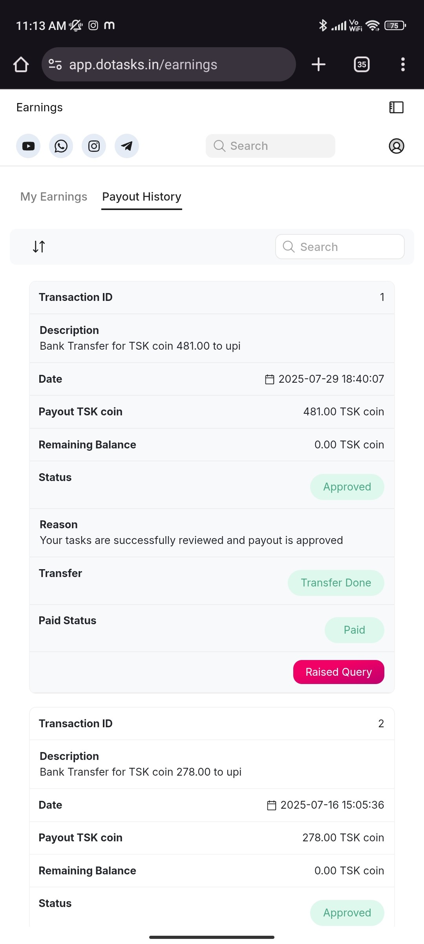Select the Payout History tab

(x=142, y=197)
